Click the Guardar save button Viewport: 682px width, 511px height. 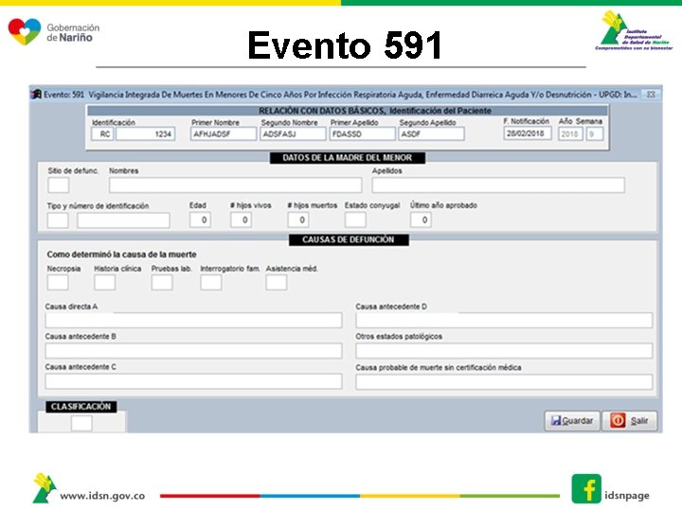(572, 420)
